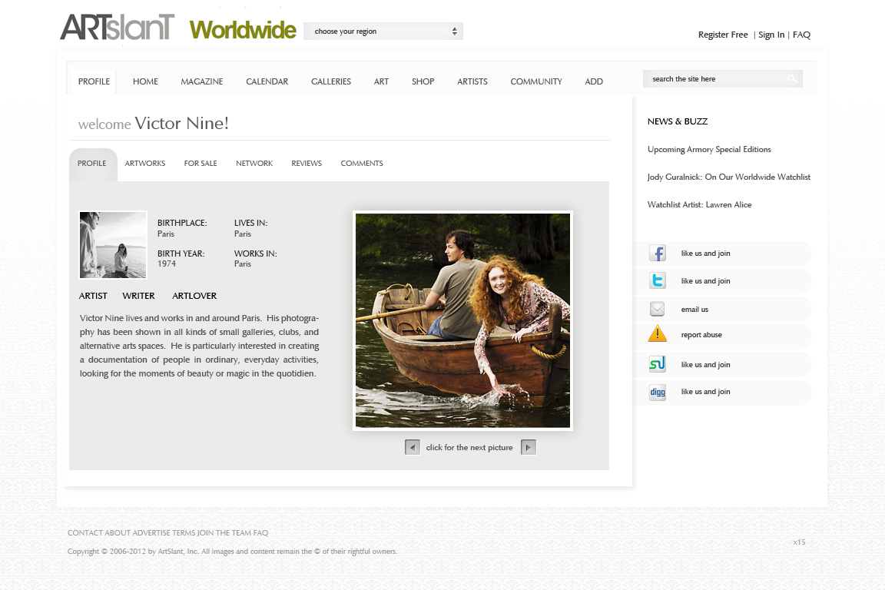
Task: Click the Facebook like us icon
Action: (x=657, y=254)
